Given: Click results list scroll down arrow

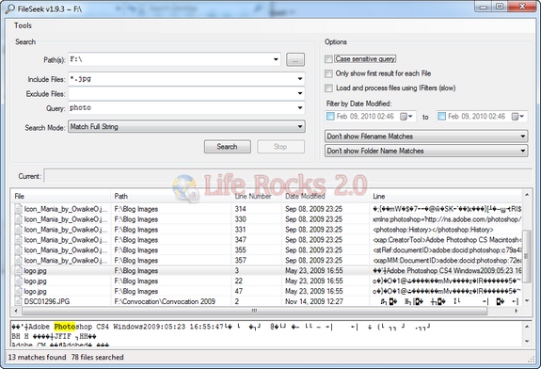Looking at the screenshot, I should [527, 301].
